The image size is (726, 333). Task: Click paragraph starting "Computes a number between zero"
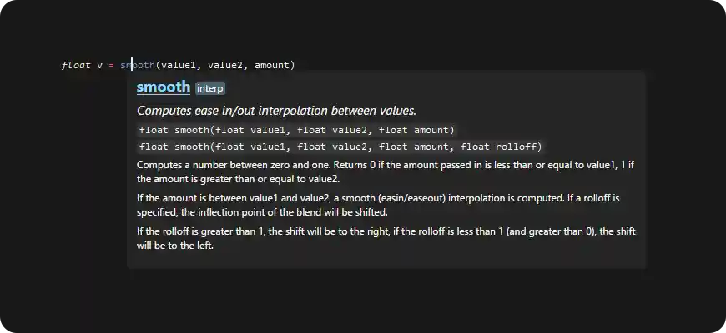tap(386, 171)
